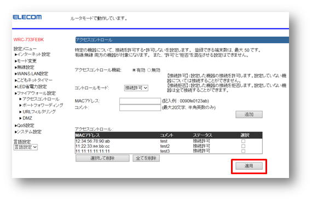Screen dimensions: 312x201
Task: Click the 適用 apply button
Action: pyautogui.click(x=249, y=166)
